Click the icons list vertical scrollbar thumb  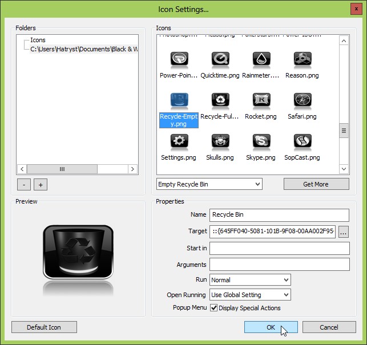[x=344, y=131]
